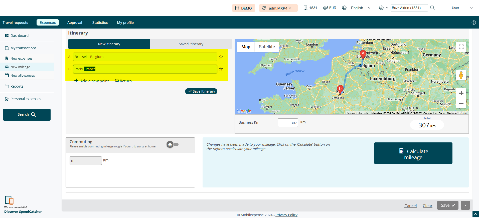Click the search magnifier icon beside the user field

(432, 8)
